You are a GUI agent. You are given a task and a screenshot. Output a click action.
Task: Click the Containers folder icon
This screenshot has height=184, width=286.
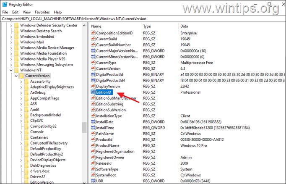(26, 137)
